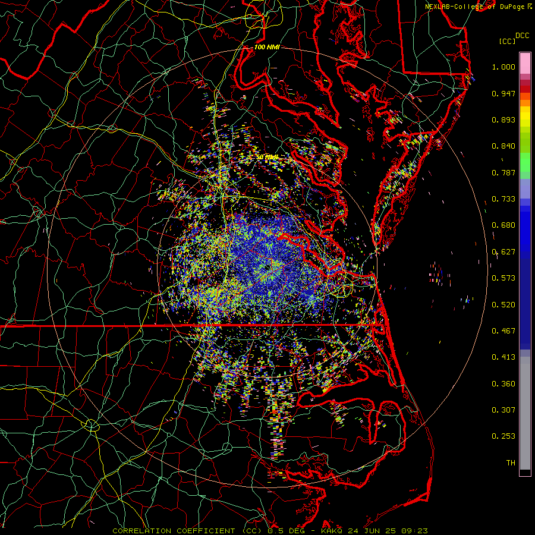This screenshot has height=535, width=535.
Task: Select the 0.573 legend value
Action: [503, 278]
